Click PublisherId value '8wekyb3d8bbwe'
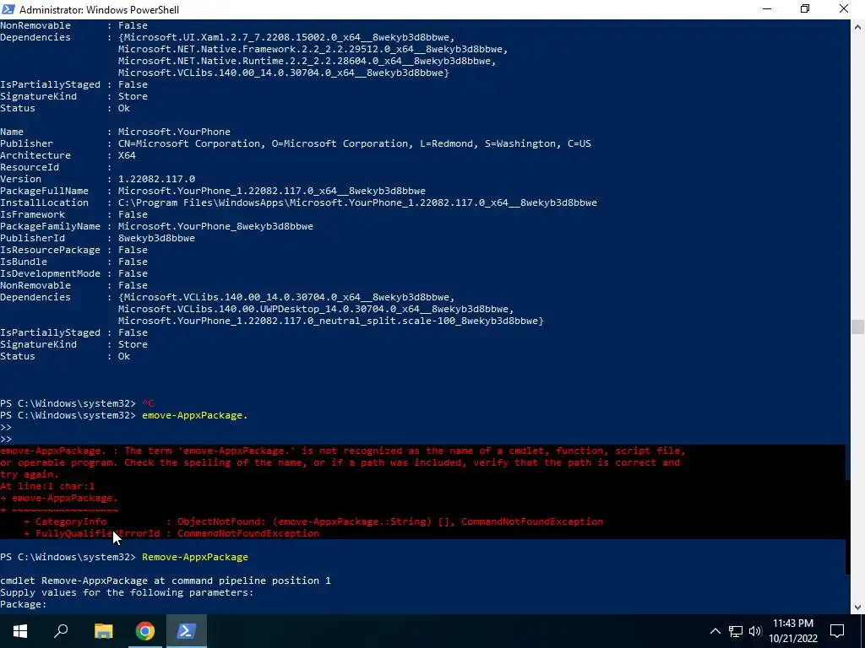The image size is (865, 648). 156,238
